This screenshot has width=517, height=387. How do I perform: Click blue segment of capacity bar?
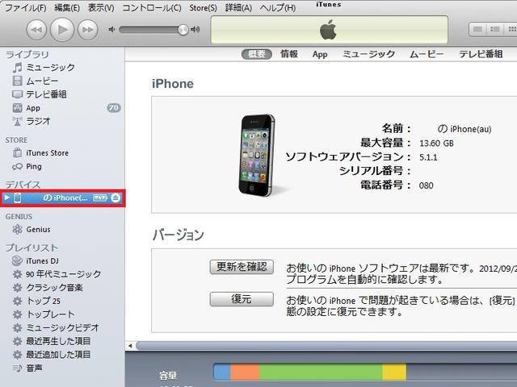(x=222, y=372)
